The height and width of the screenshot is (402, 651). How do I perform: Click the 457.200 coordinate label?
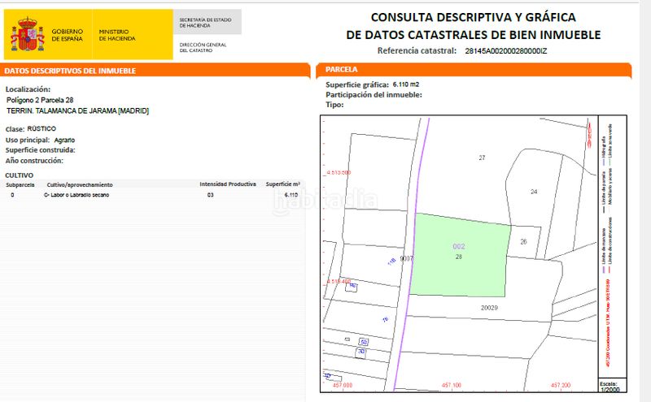click(x=561, y=385)
